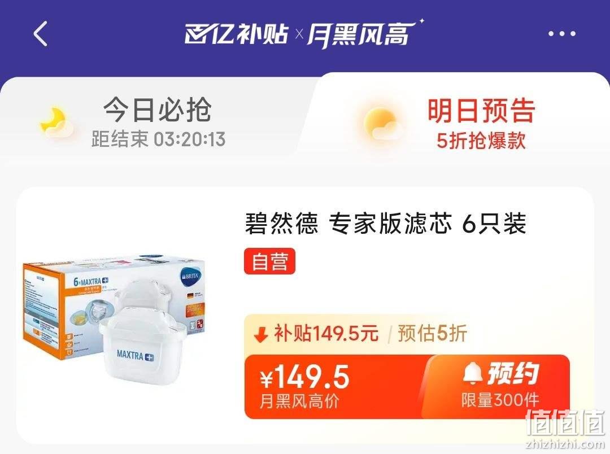Tap the back arrow icon
Screen dimensions: 610x454
click(41, 34)
